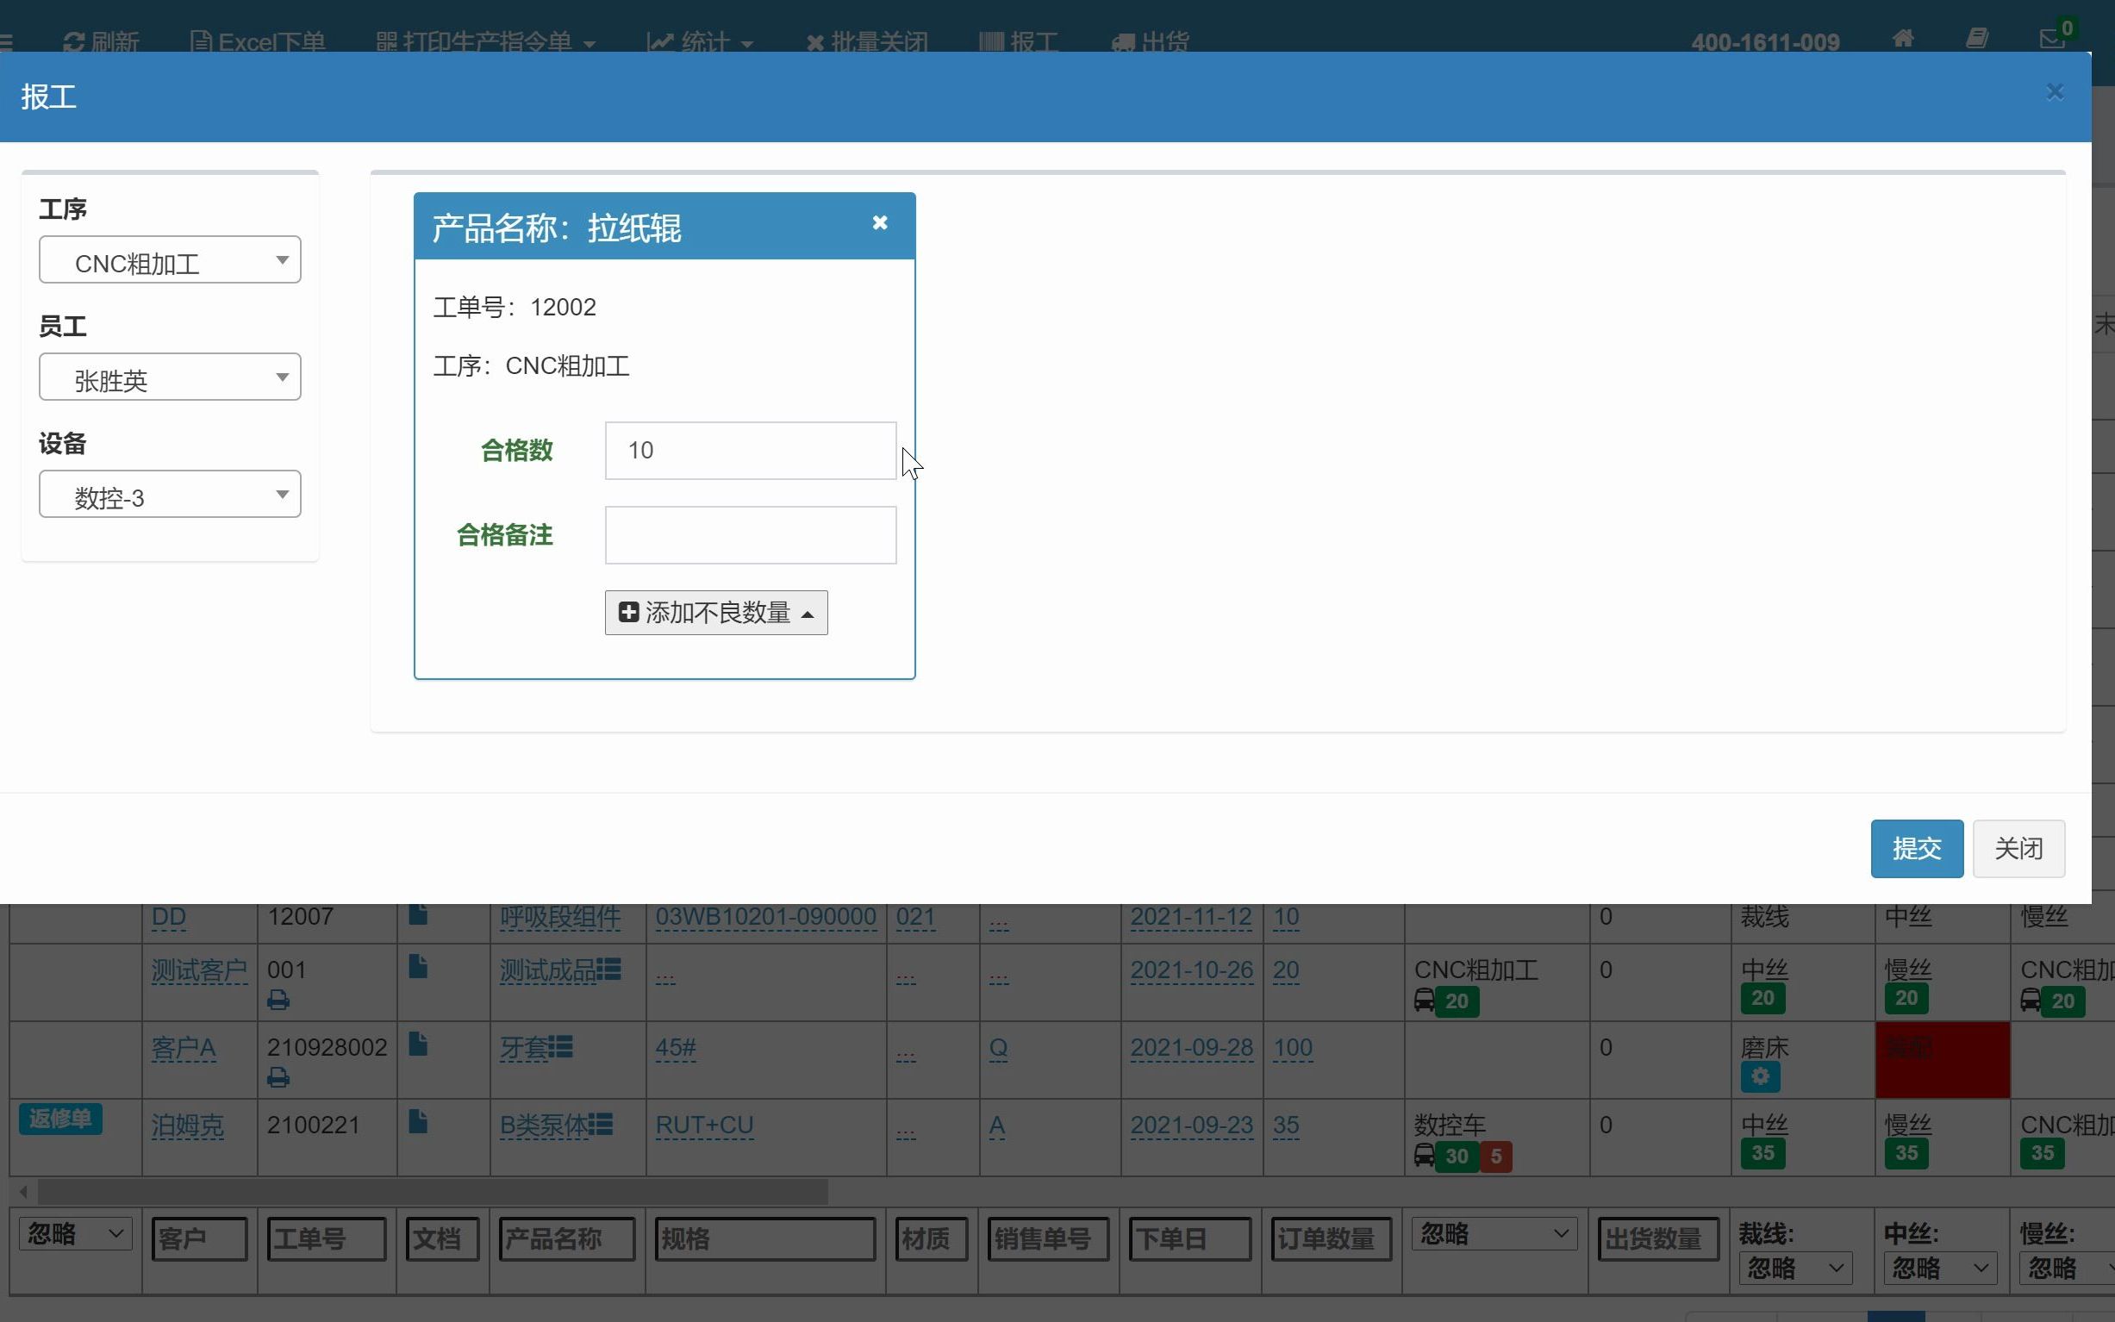The image size is (2115, 1322).
Task: Open the 统计 menu
Action: 699,41
